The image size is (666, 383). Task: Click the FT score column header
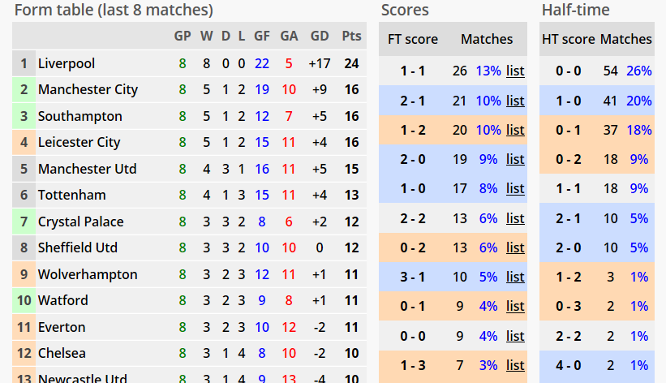point(412,40)
